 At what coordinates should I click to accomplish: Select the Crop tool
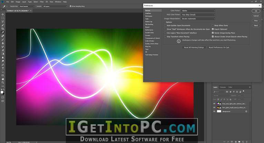pyautogui.click(x=3, y=29)
